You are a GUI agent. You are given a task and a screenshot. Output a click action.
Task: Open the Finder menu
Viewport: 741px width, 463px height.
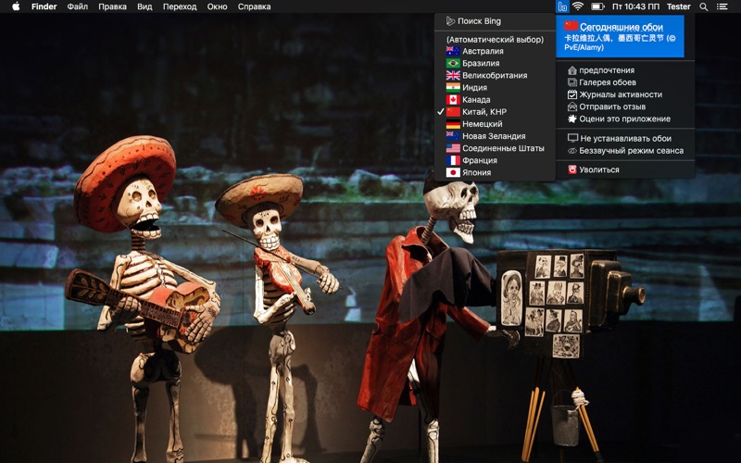[44, 6]
